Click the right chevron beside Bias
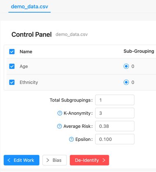The image size is (156, 172). [48, 160]
